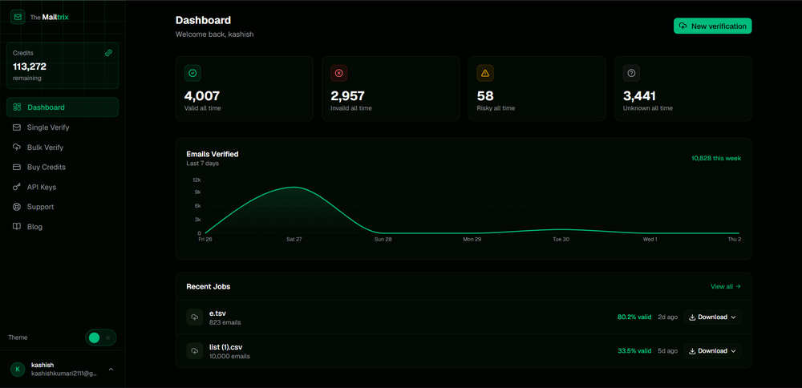802x388 pixels.
Task: Navigate to Buy Credits
Action: [63, 168]
